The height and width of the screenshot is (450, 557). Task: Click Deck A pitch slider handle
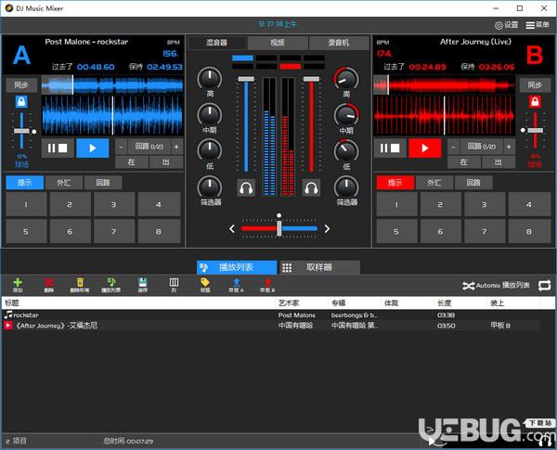point(21,131)
